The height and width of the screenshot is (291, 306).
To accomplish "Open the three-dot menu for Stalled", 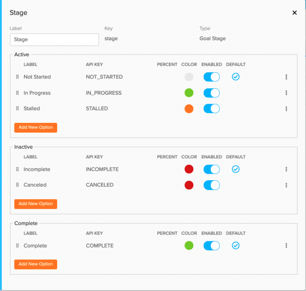I will (286, 108).
